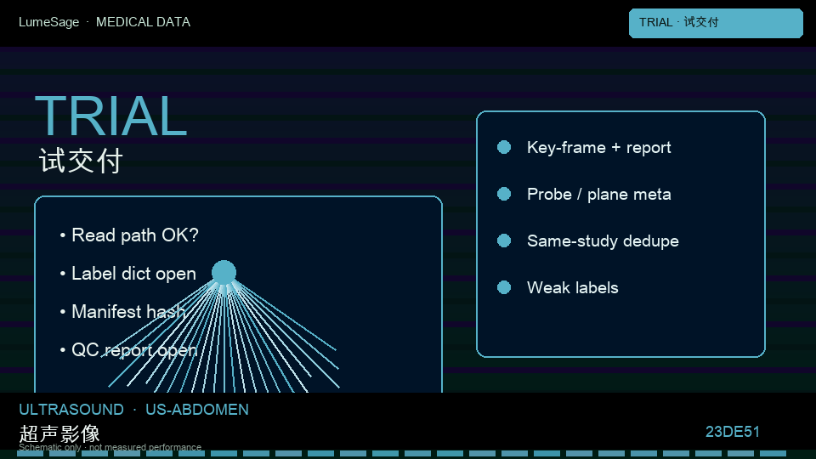Click the LumeSage brand name
The height and width of the screenshot is (459, 816).
click(49, 22)
